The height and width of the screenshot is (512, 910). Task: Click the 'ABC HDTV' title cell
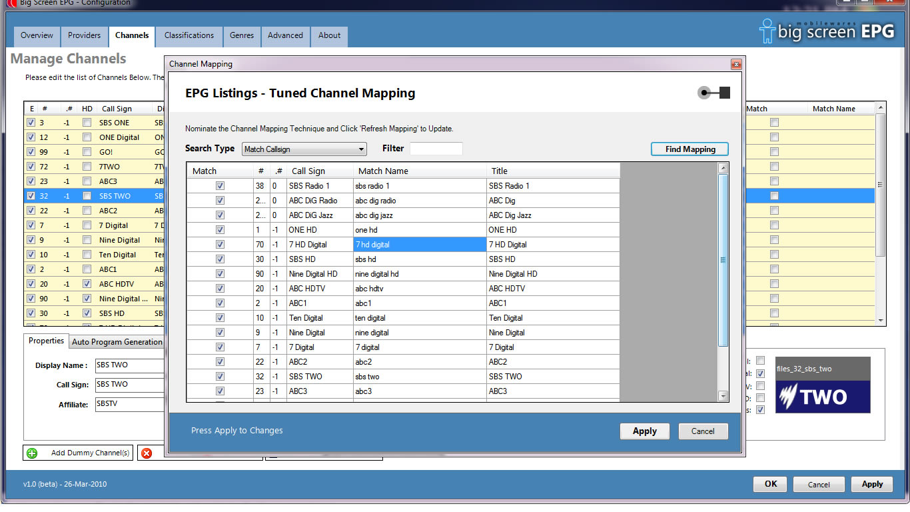(x=554, y=289)
